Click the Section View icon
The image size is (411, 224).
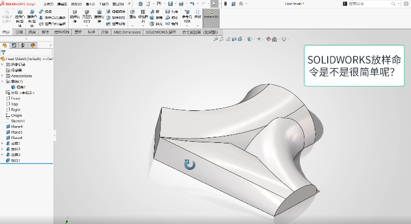pos(234,39)
